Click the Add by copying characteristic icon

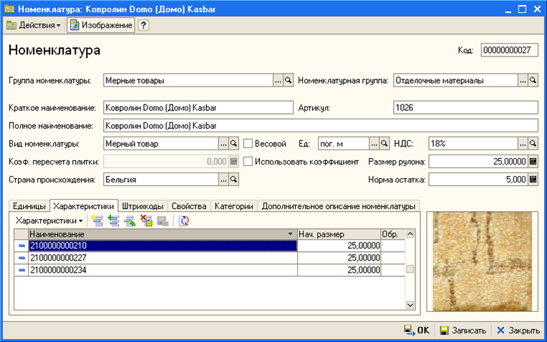coord(114,220)
